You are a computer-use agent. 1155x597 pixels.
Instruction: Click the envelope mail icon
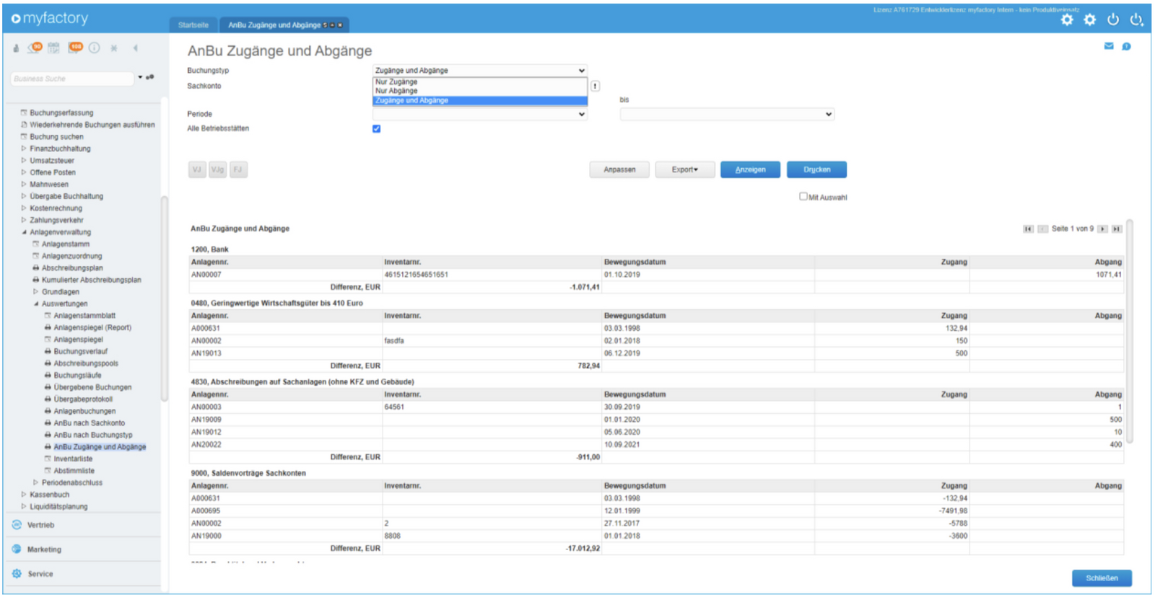coord(1109,46)
